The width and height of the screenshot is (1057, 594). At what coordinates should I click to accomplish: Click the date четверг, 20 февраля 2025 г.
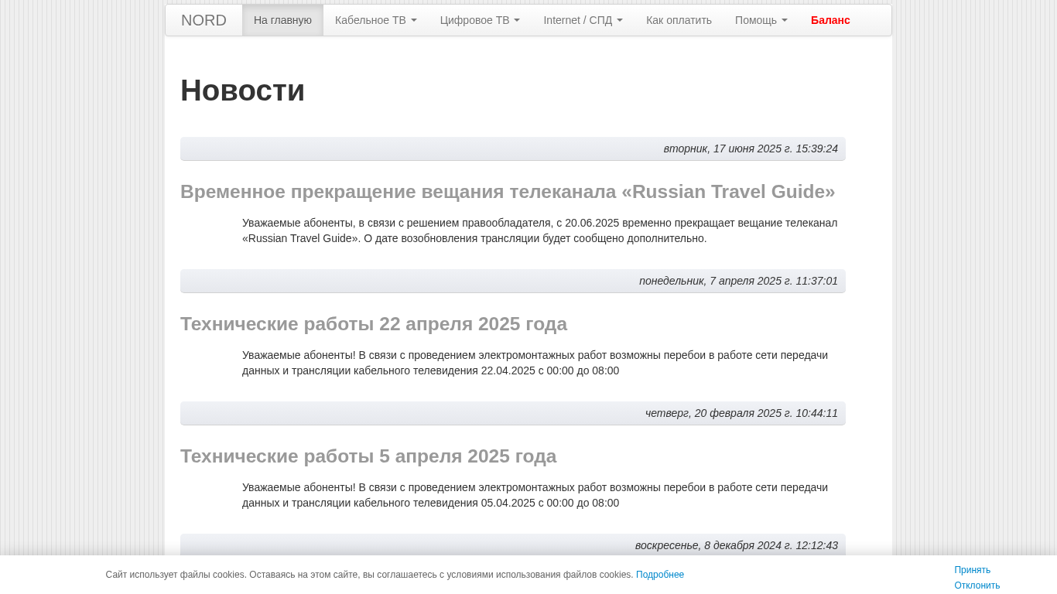(741, 413)
